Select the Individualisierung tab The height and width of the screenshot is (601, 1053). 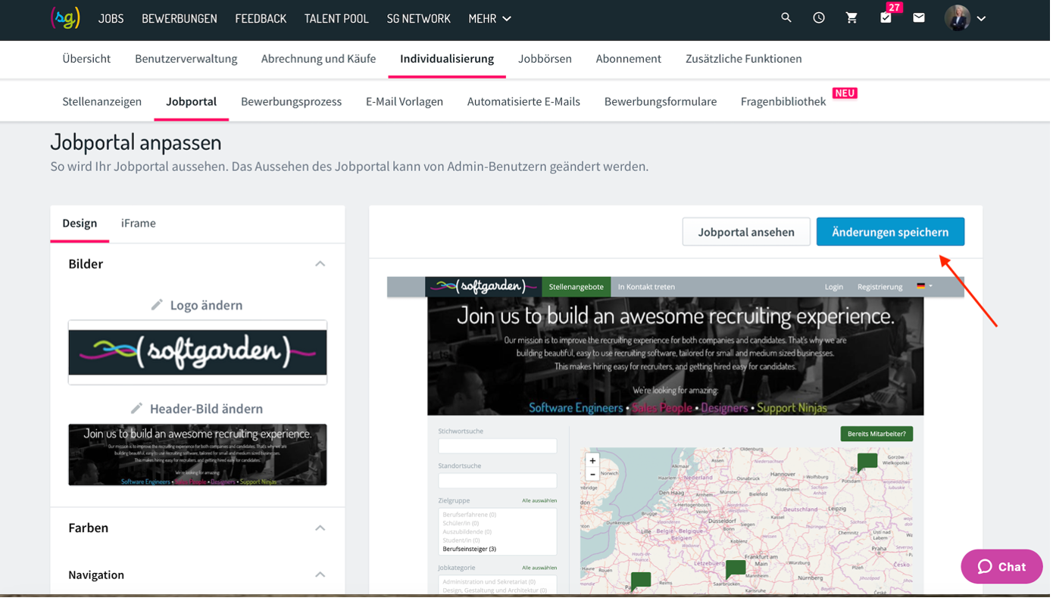tap(448, 59)
